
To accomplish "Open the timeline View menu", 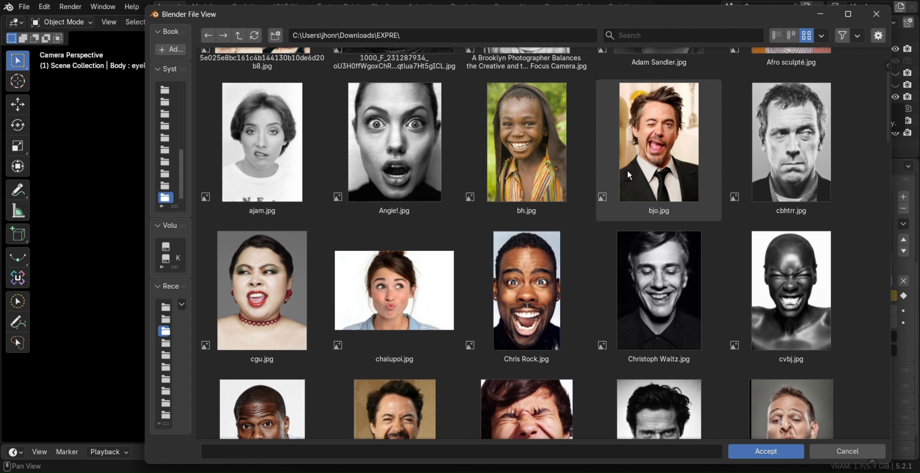I will pyautogui.click(x=39, y=452).
